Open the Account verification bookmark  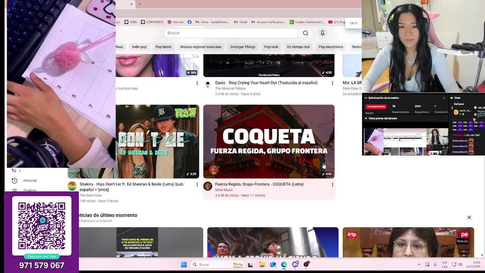(268, 22)
